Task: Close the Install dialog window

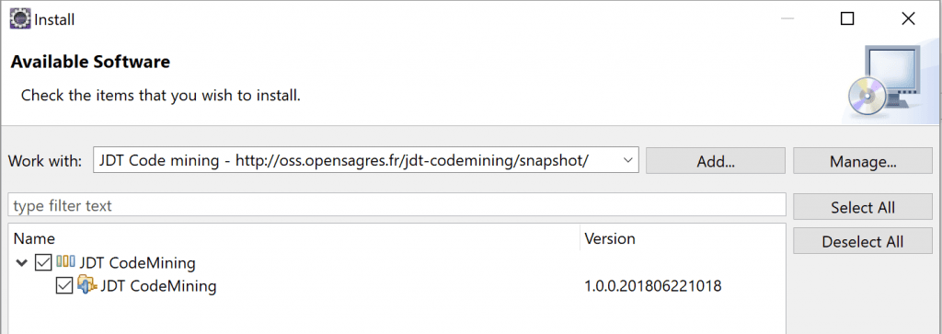Action: tap(908, 19)
